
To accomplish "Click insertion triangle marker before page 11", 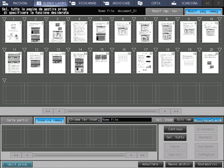I will 4,50.
